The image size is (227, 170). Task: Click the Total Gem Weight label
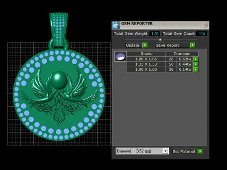[131, 34]
